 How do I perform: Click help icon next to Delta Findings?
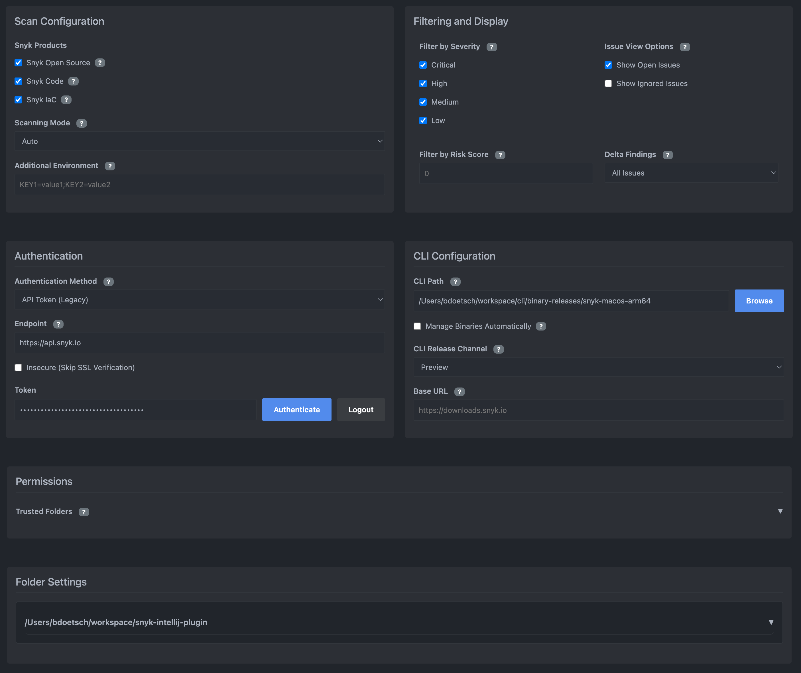tap(667, 155)
